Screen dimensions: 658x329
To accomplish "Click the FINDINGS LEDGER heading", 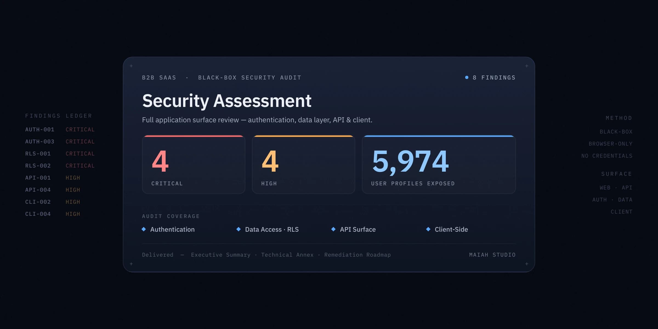I will (x=59, y=116).
